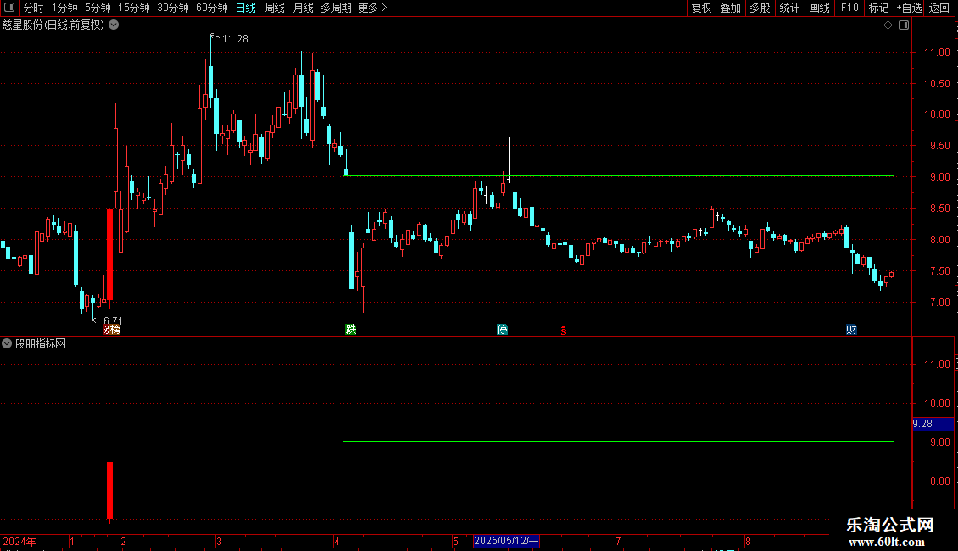Open the 多股 multi-stock view
This screenshot has height=551, width=958.
click(760, 8)
